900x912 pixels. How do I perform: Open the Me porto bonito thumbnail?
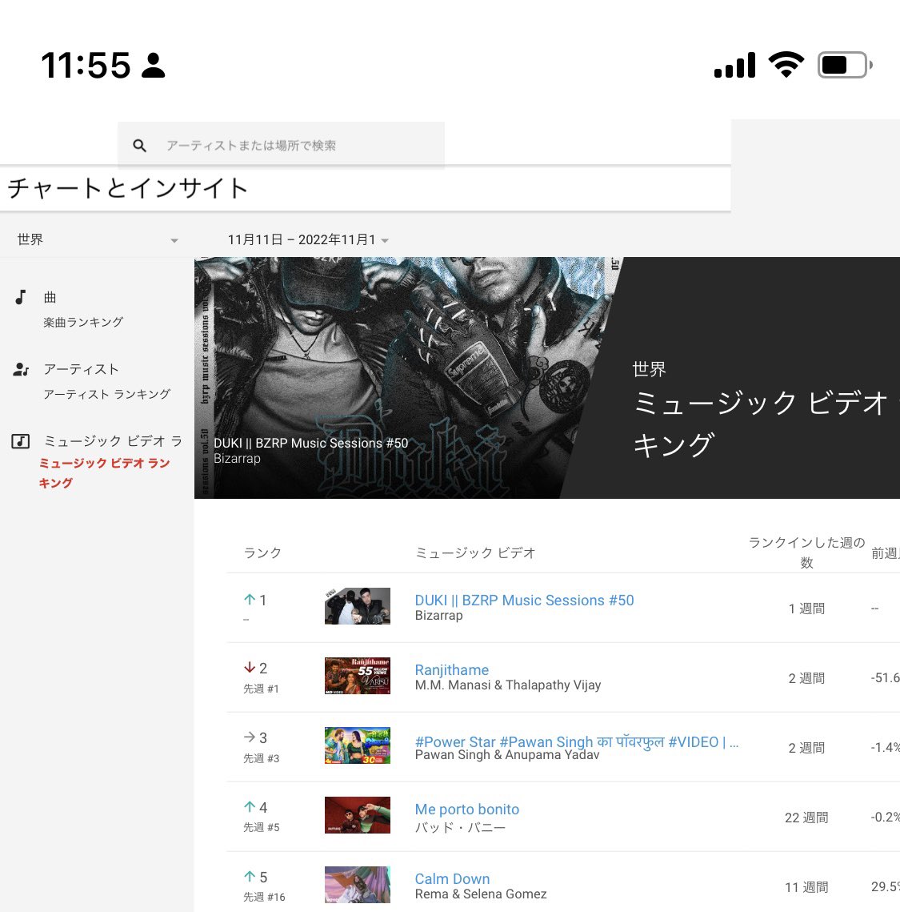point(358,815)
